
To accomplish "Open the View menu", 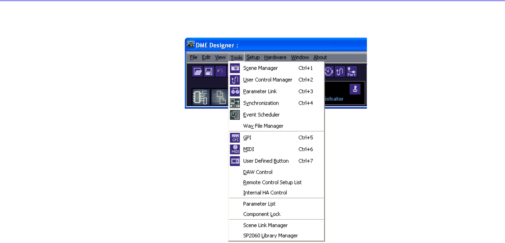I will pyautogui.click(x=220, y=58).
